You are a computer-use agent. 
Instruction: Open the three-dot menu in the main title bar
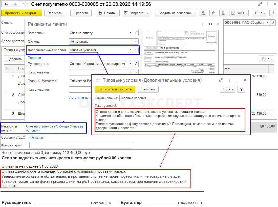click(268, 4)
